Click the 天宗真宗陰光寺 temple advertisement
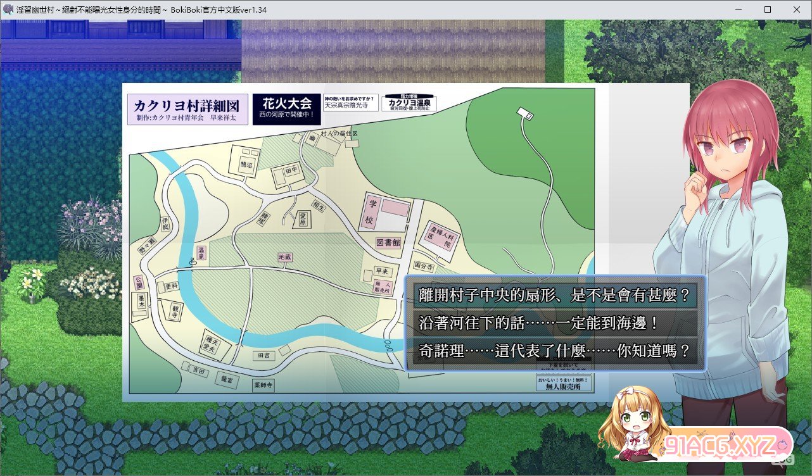 350,103
